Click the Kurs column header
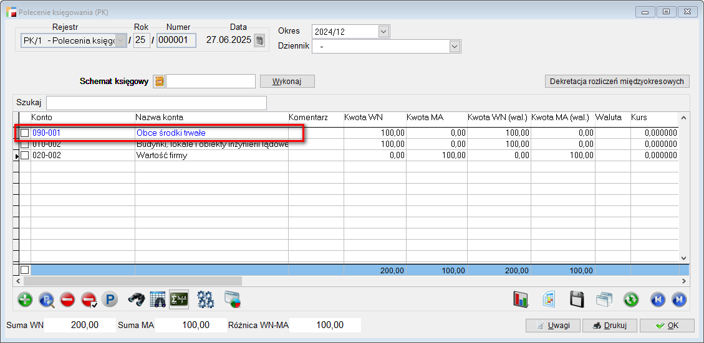704x343 pixels. pyautogui.click(x=655, y=118)
